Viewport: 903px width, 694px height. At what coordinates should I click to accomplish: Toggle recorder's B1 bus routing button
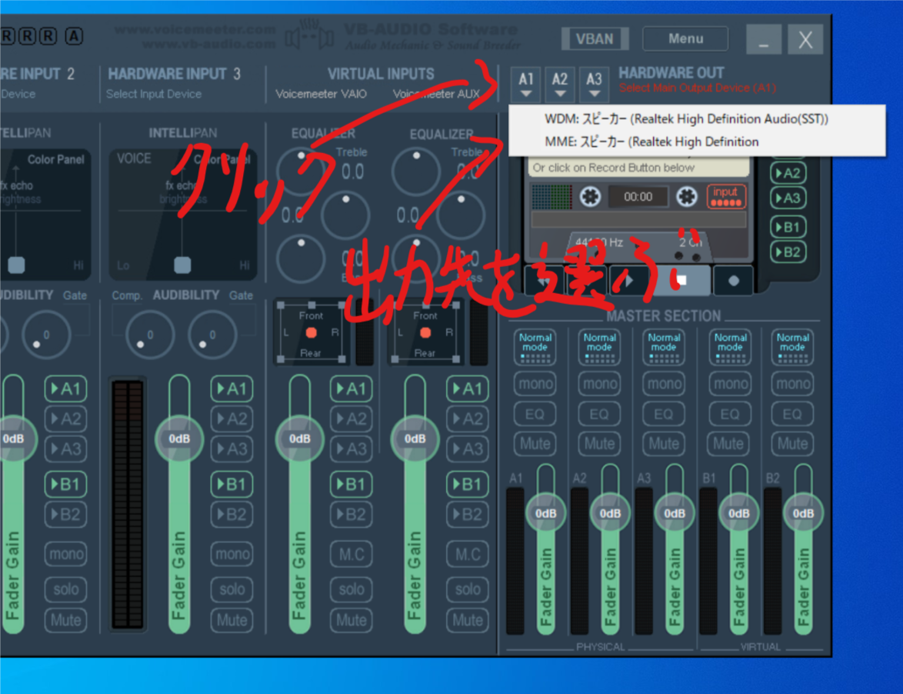(788, 228)
